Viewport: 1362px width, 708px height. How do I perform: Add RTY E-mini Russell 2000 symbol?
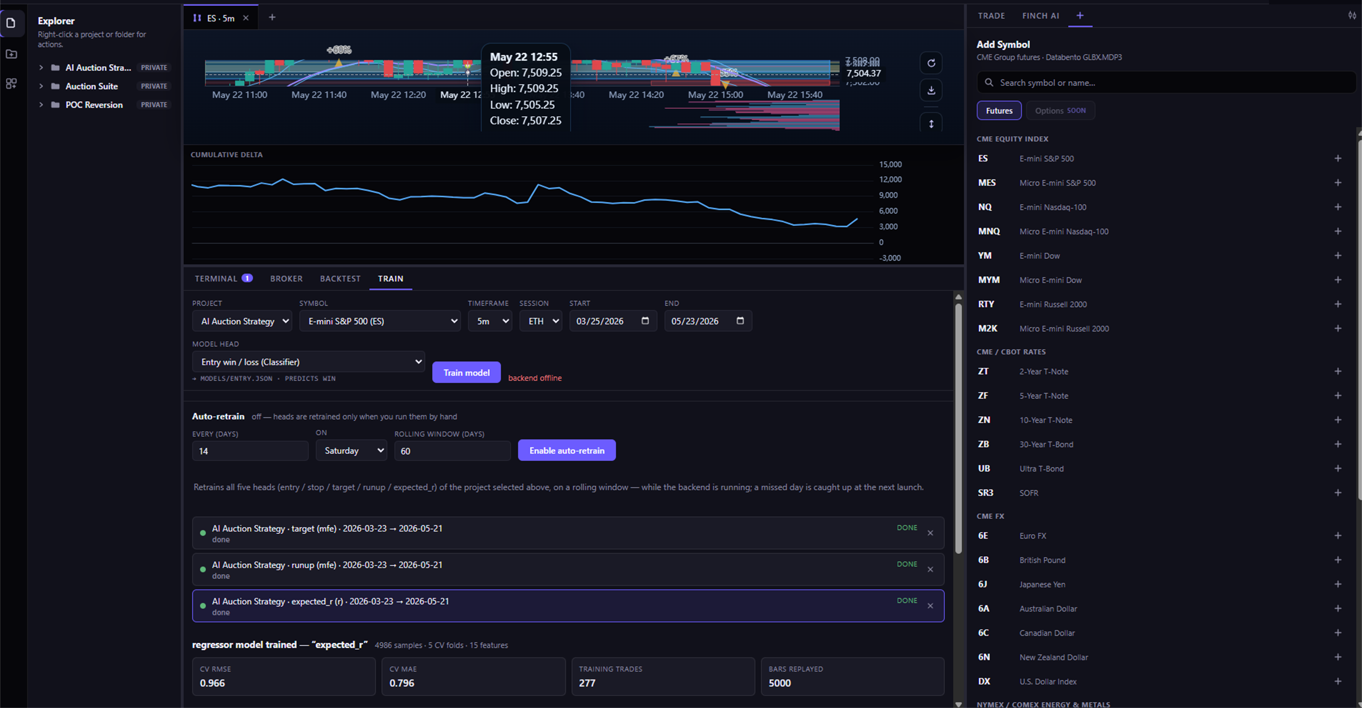[1338, 305]
